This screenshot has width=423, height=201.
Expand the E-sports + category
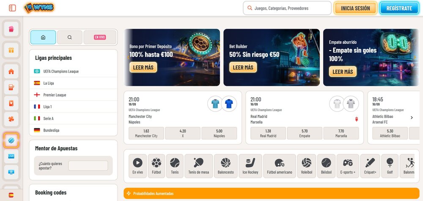point(348,166)
